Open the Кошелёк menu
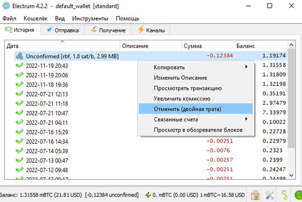Viewport: 302px width, 202px height. tap(36, 19)
